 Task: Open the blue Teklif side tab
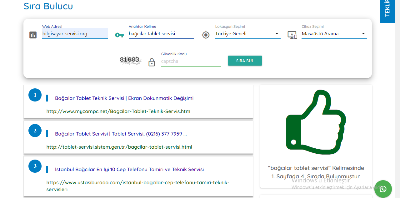click(387, 12)
